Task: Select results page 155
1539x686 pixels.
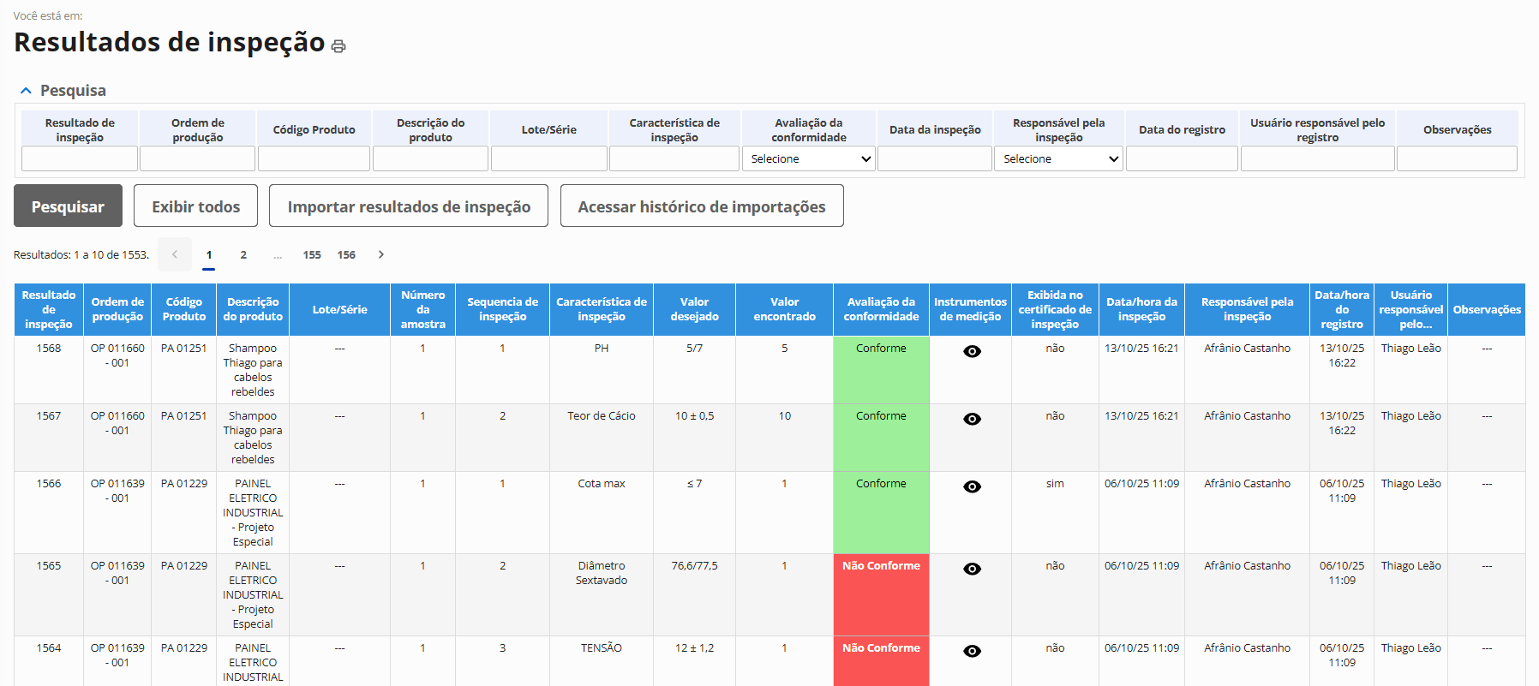Action: [x=312, y=254]
